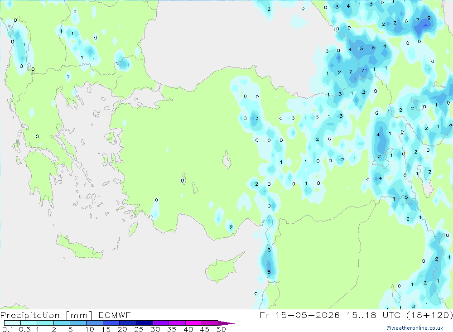453x332 pixels.
Task: Click the '50' legend scale label
Action: 222,329
